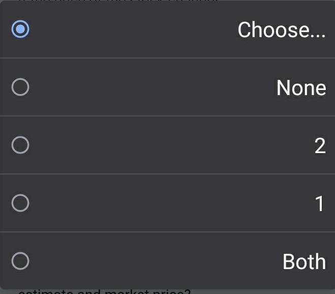This screenshot has height=294, width=335.
Task: Choose the "None" text label
Action: click(301, 88)
